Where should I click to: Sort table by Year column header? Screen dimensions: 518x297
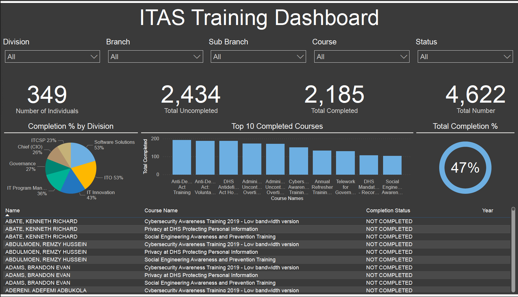(487, 211)
